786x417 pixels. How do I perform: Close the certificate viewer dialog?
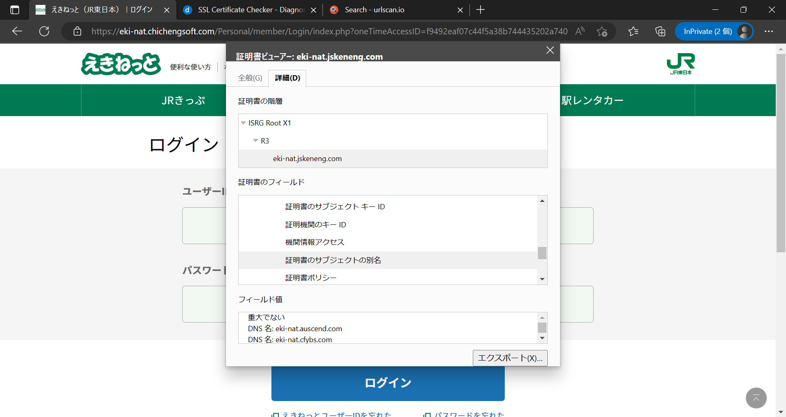[x=550, y=50]
